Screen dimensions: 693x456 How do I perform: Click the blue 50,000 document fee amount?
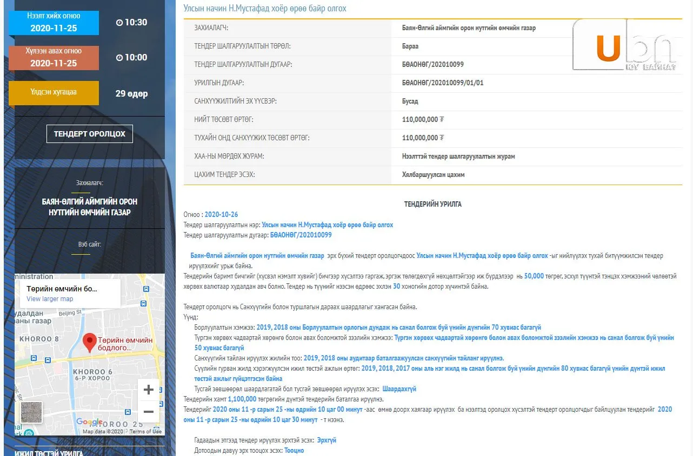[534, 276]
